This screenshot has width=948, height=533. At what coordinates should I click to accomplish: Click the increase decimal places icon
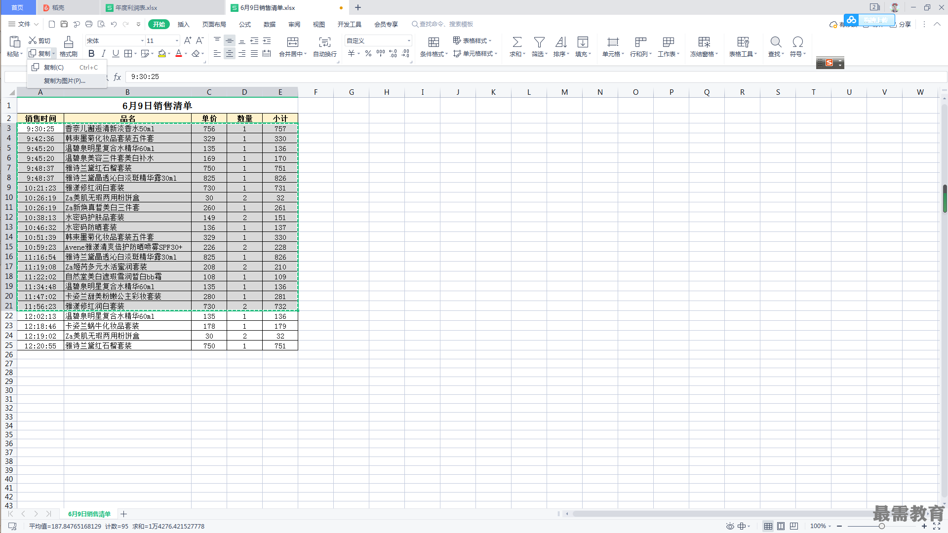tap(393, 53)
